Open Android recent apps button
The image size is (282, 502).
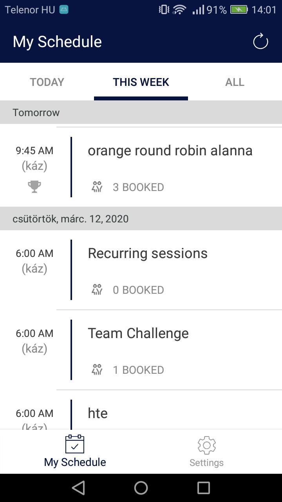click(x=204, y=488)
